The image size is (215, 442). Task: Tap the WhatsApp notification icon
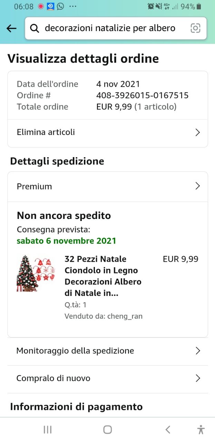[x=60, y=6]
